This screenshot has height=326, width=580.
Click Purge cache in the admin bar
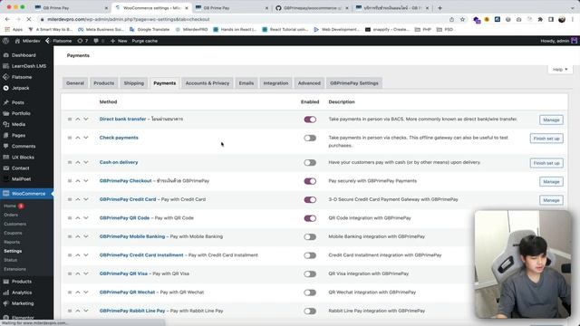(145, 41)
